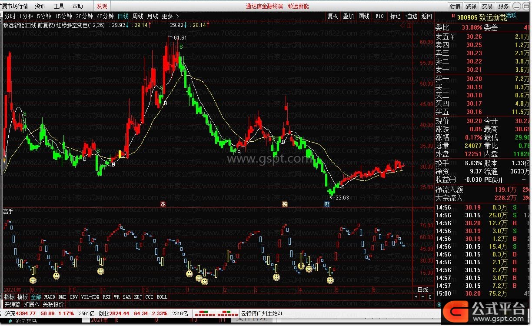Click the 沪深 index 4394.77 in status bar

click(20, 313)
